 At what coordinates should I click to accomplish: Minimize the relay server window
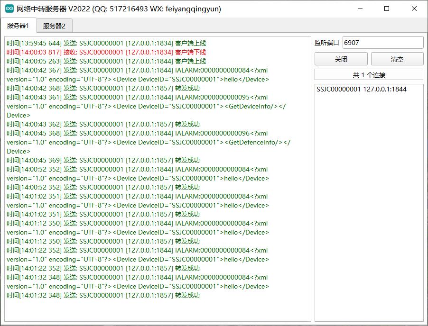[x=360, y=9]
